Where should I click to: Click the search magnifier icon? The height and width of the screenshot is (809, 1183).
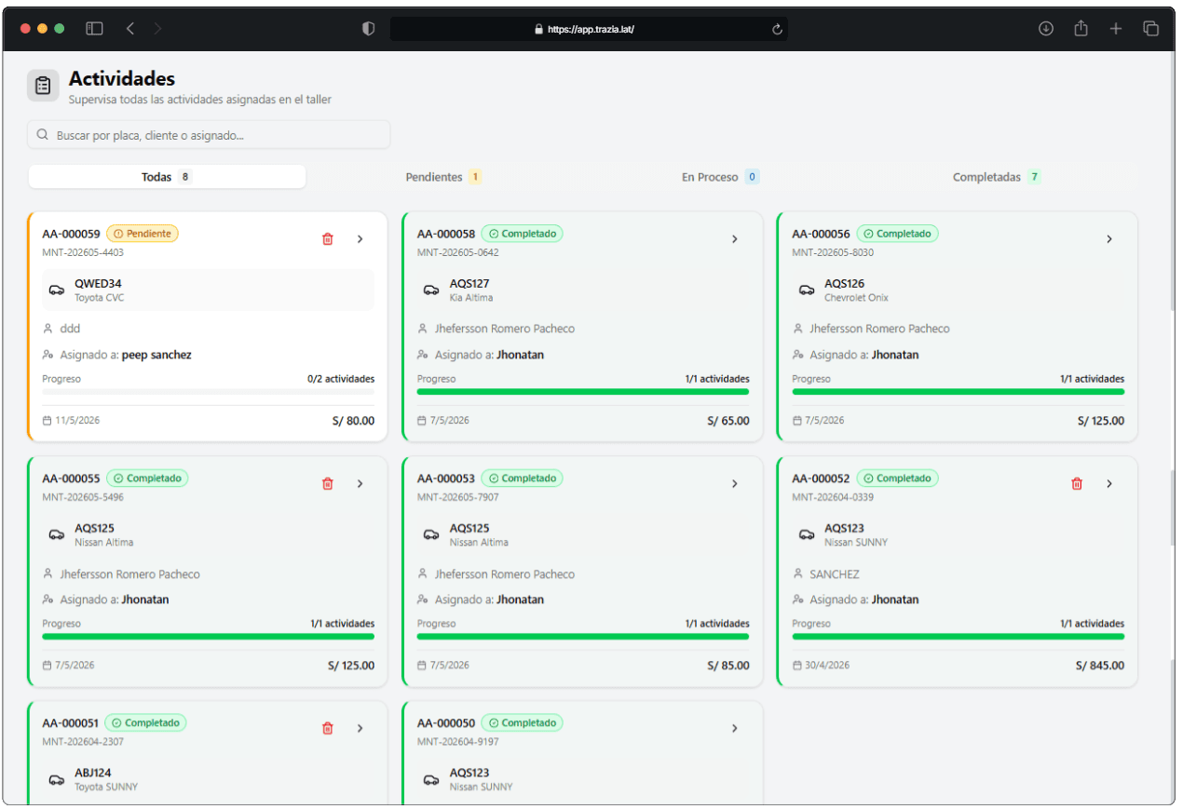tap(42, 135)
